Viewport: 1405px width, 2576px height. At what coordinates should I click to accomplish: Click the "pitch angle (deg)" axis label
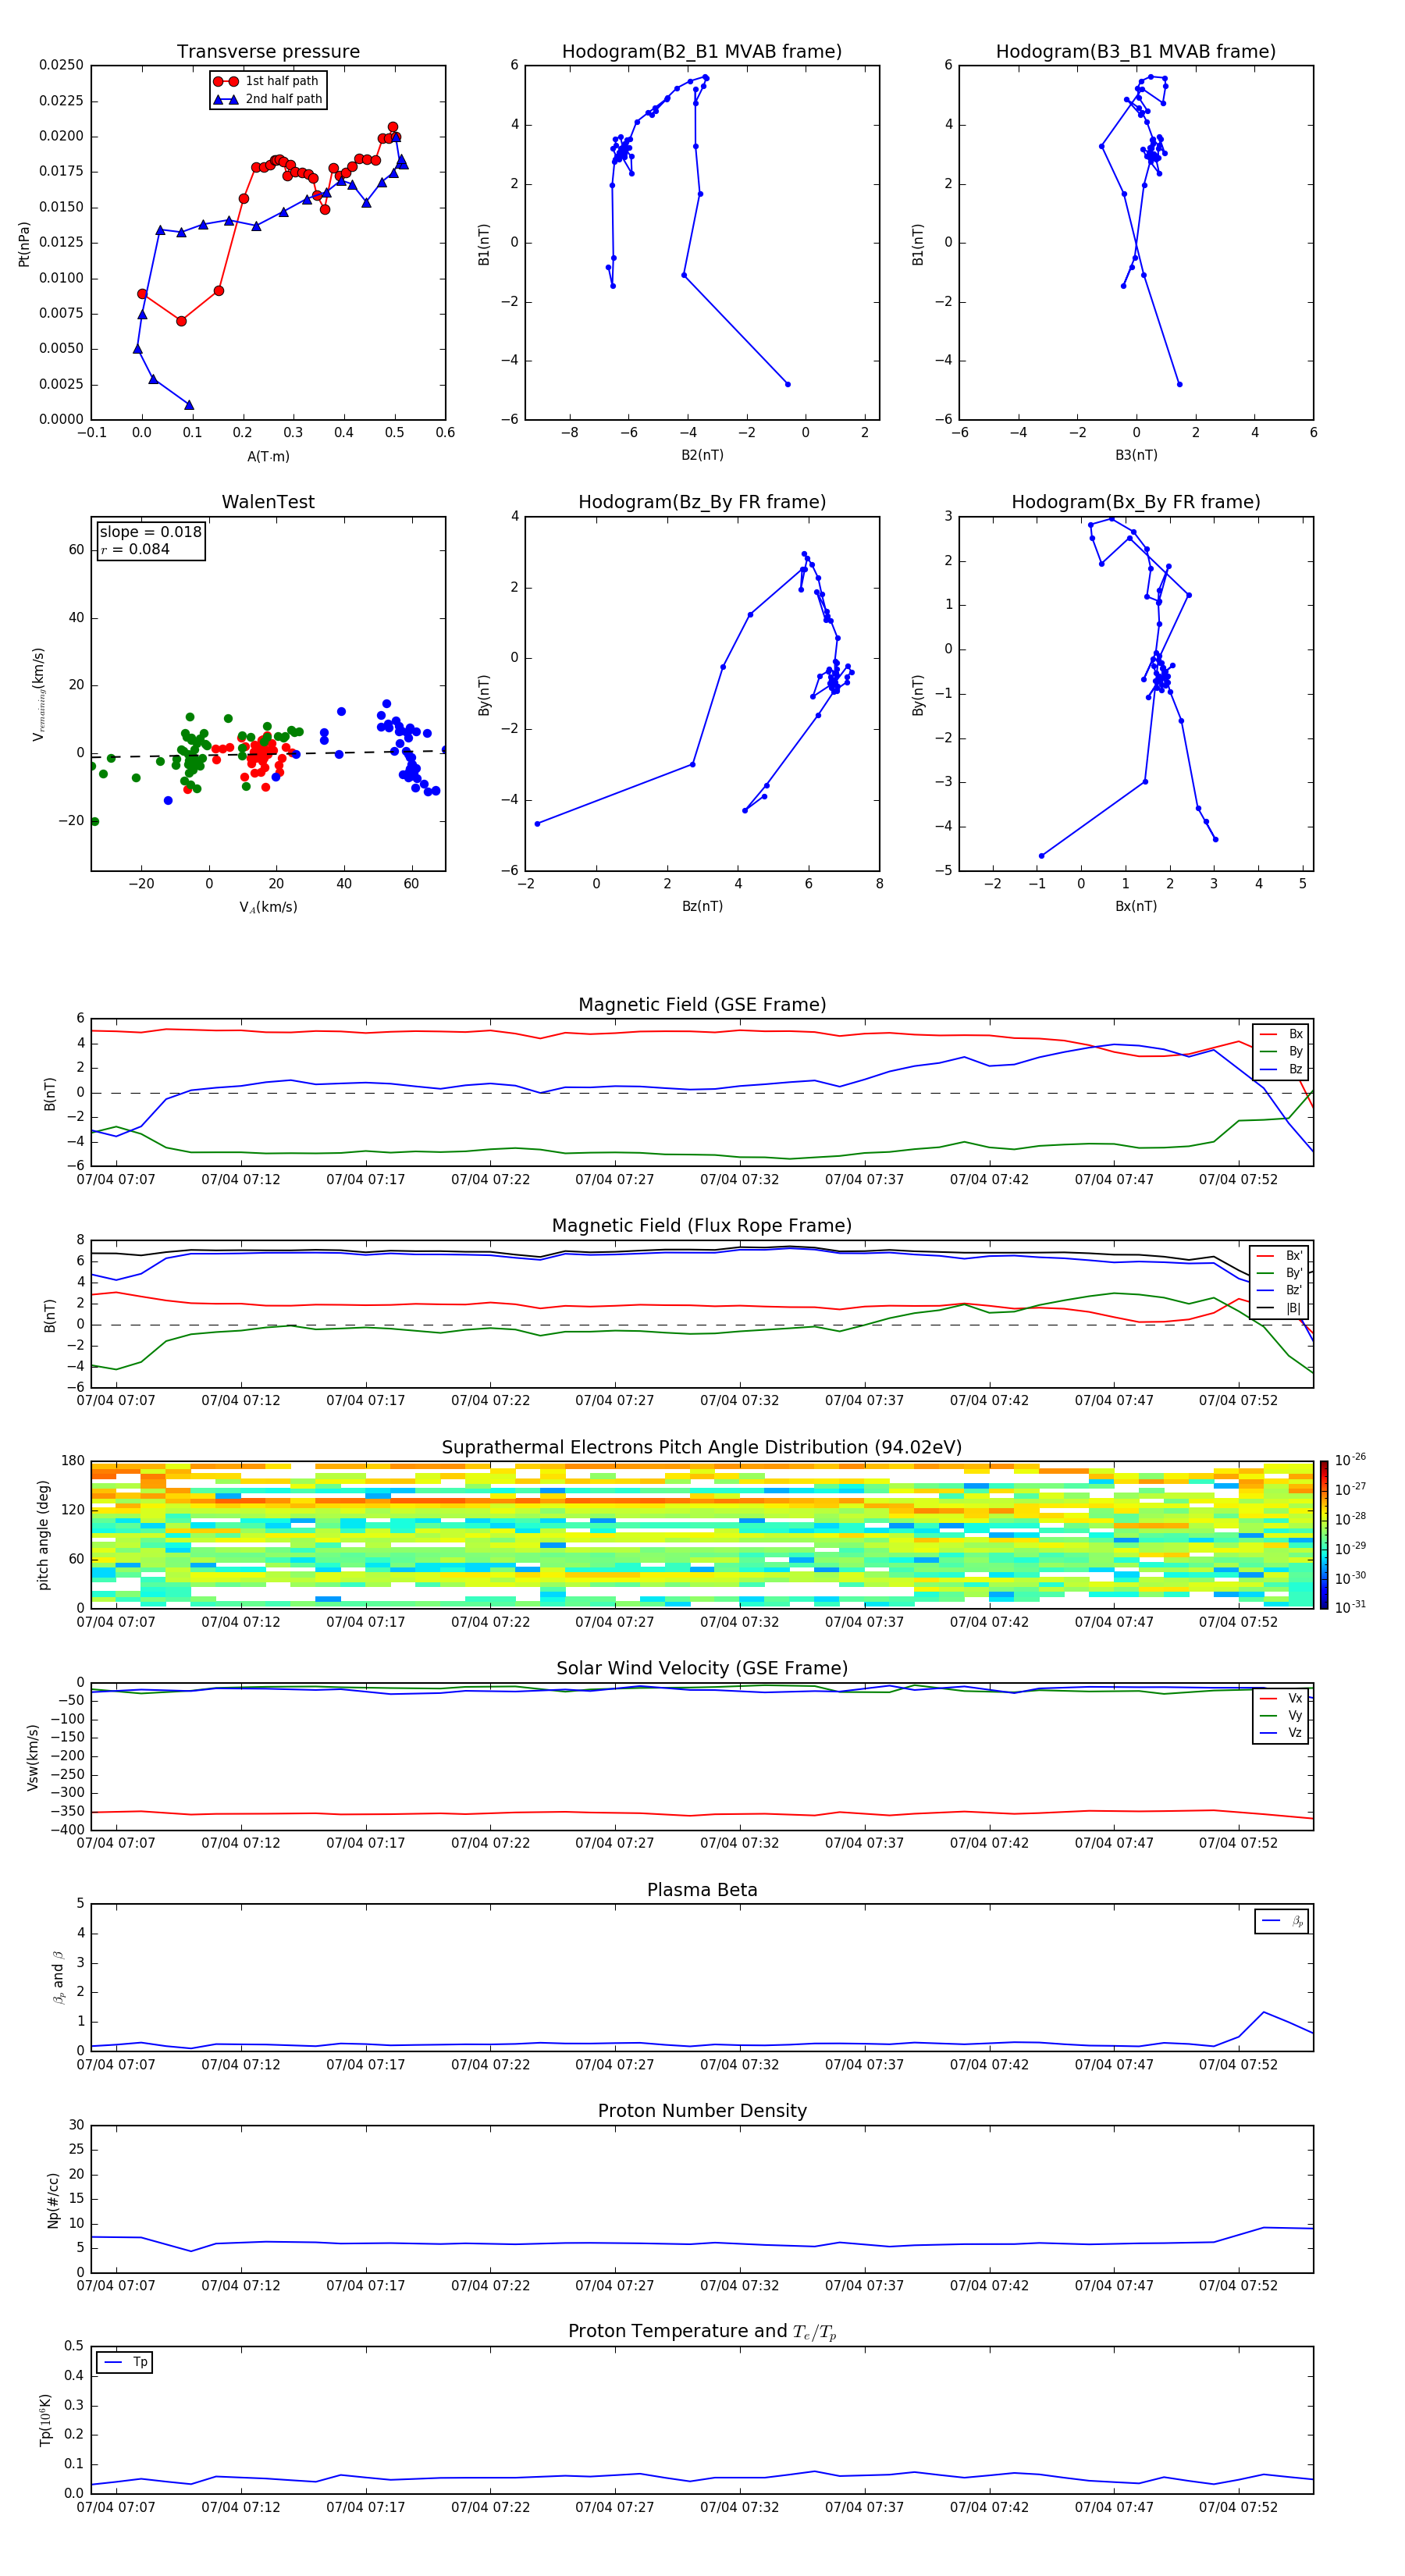43,1535
